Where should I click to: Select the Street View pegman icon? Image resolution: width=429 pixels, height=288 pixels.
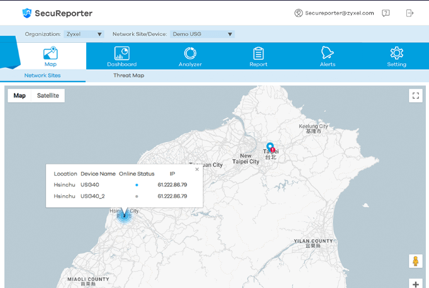pyautogui.click(x=416, y=261)
